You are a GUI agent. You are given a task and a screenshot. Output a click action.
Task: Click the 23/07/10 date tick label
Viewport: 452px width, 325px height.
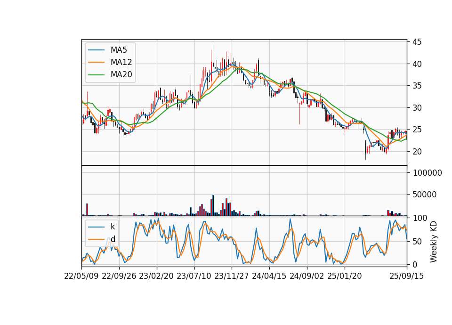194,276
